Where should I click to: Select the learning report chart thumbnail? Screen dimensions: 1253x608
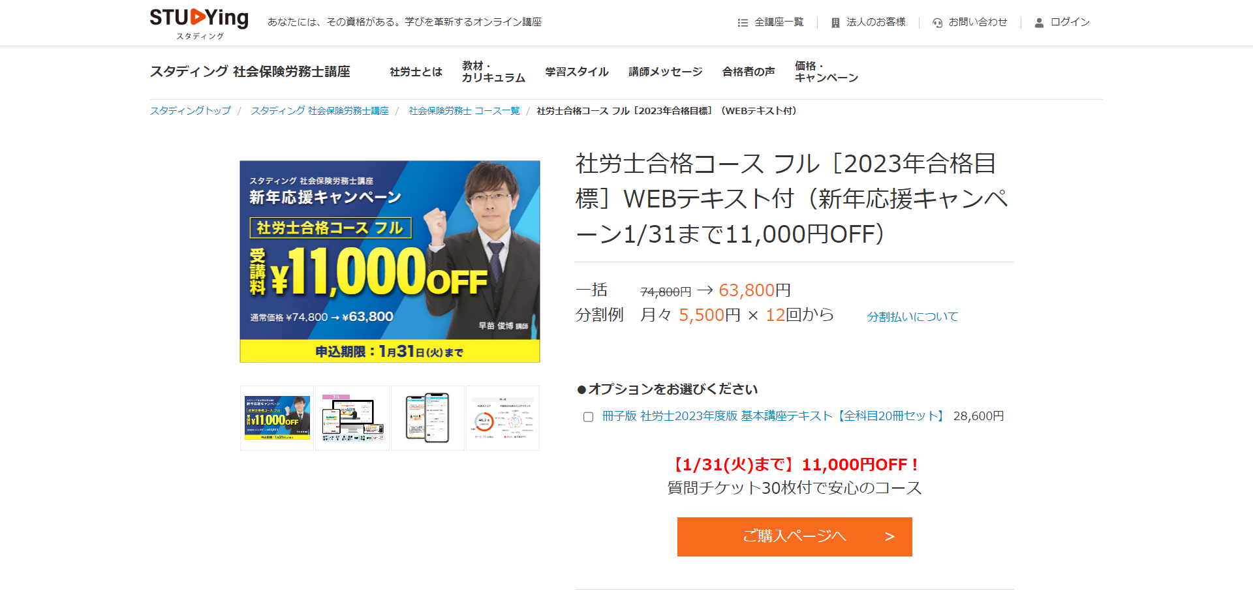tap(503, 418)
